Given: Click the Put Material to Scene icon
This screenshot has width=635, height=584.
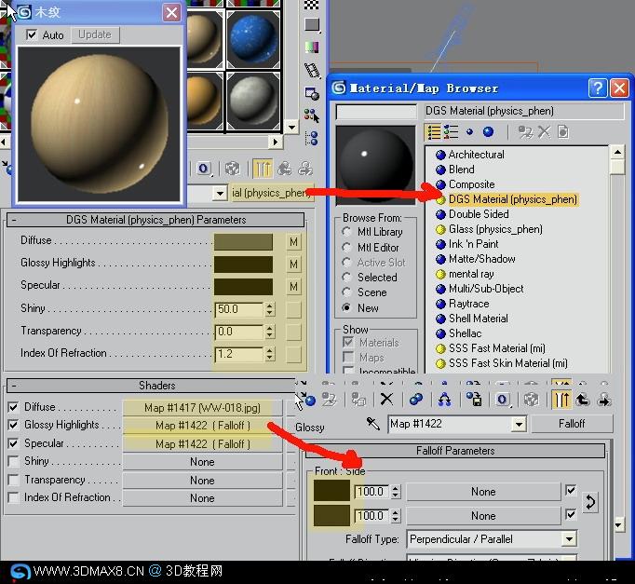Looking at the screenshot, I should point(330,400).
